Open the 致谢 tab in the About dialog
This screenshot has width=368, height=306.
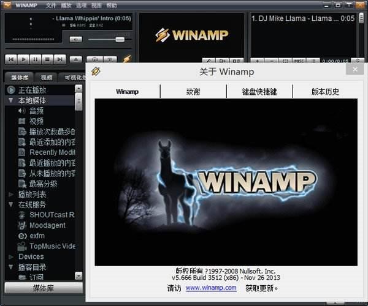click(x=193, y=92)
